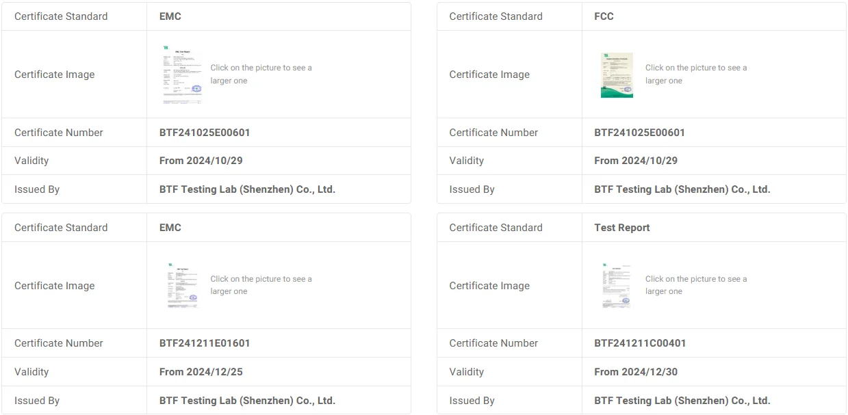Open the first EMC certificate thumbnail dated 2024/10/29
The height and width of the screenshot is (415, 848).
click(x=182, y=75)
